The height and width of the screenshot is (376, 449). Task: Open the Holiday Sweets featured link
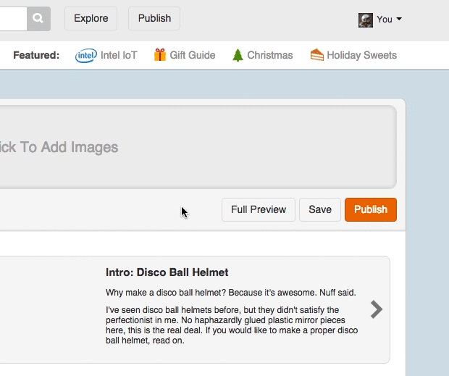(362, 55)
